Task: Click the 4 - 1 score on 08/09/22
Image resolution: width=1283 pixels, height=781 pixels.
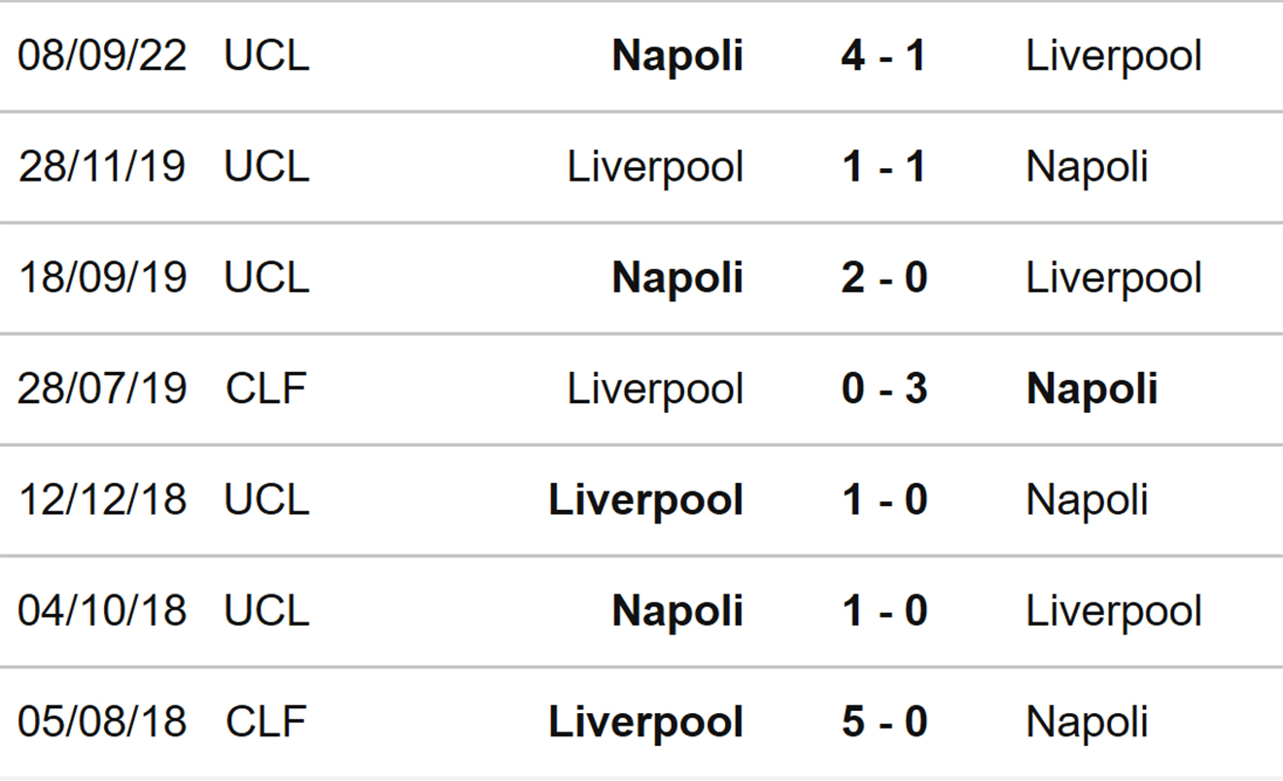Action: point(884,56)
